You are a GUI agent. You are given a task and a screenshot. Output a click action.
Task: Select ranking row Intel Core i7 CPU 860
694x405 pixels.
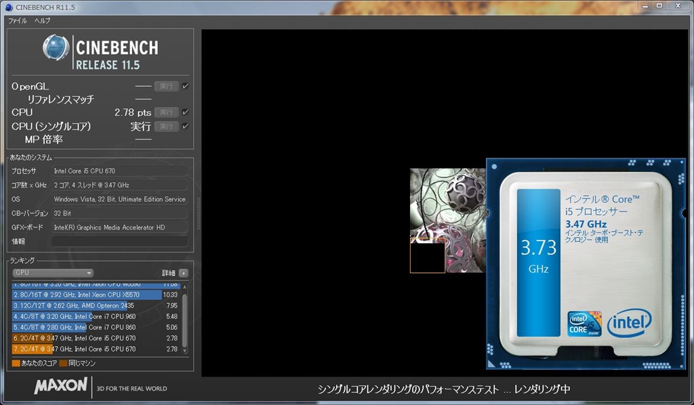coord(96,327)
